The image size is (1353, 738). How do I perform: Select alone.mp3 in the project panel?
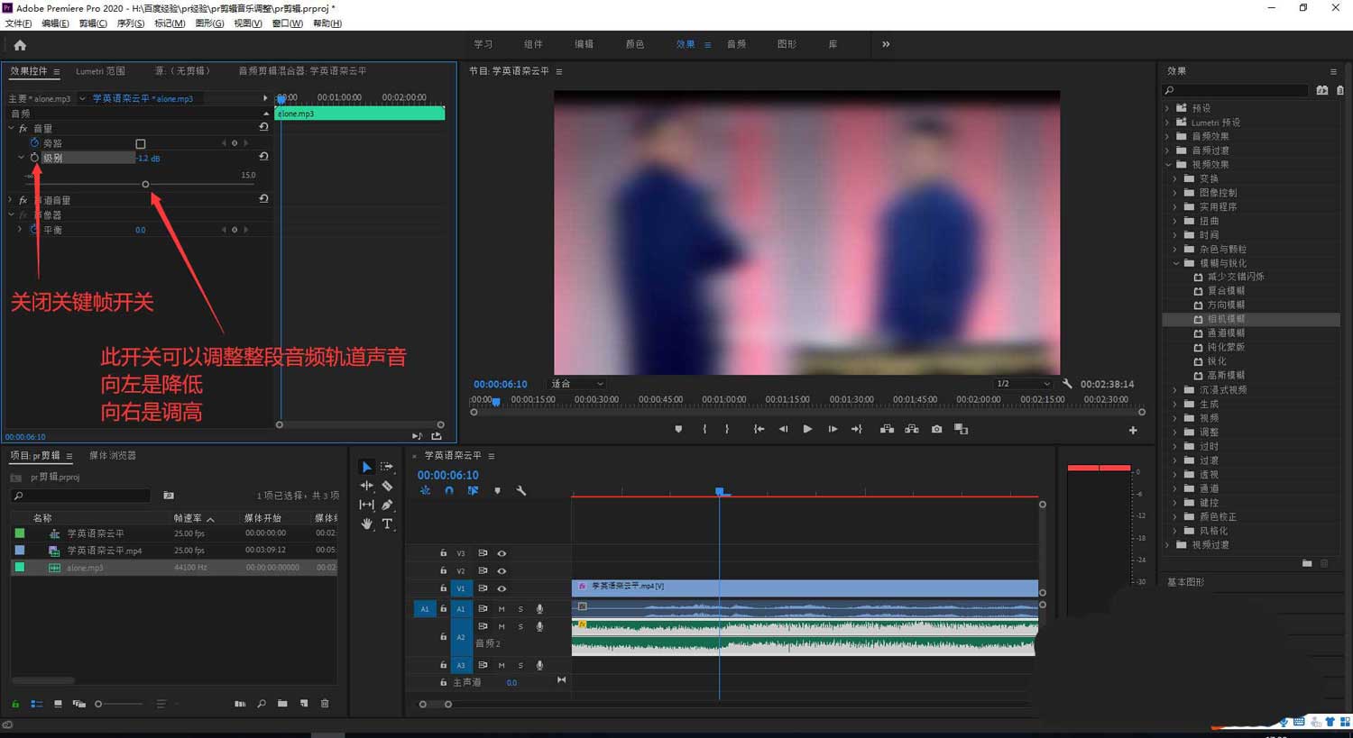[85, 568]
